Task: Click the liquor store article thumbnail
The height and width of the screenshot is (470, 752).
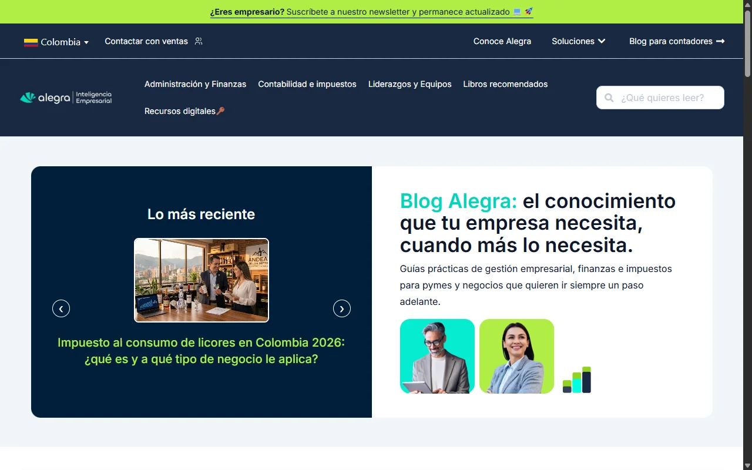Action: (202, 280)
